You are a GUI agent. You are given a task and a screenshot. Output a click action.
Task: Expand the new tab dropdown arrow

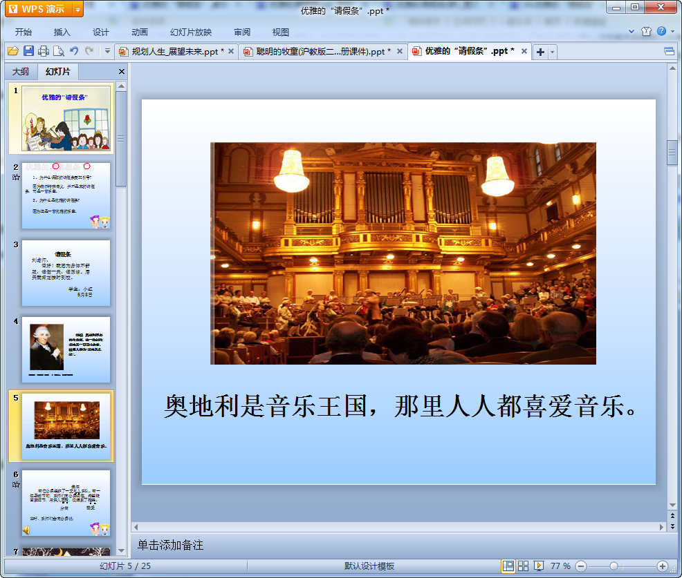click(x=553, y=52)
